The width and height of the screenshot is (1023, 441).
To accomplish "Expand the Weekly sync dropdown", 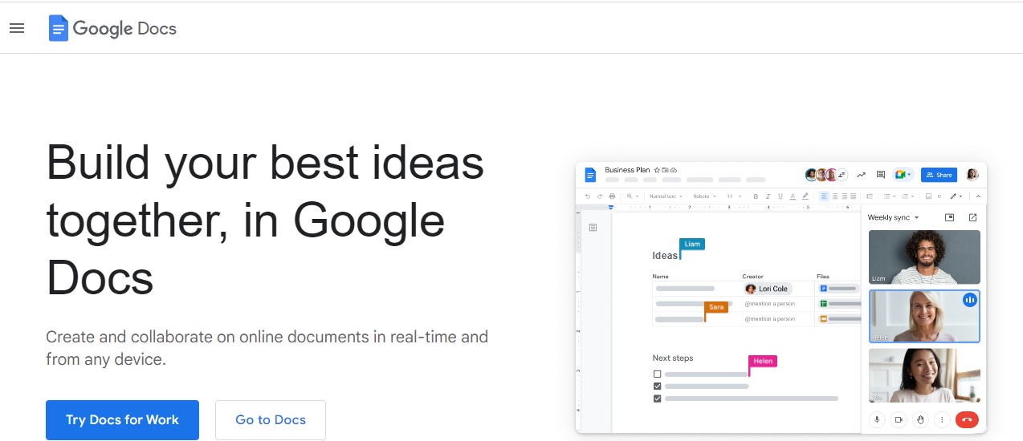I will click(894, 217).
